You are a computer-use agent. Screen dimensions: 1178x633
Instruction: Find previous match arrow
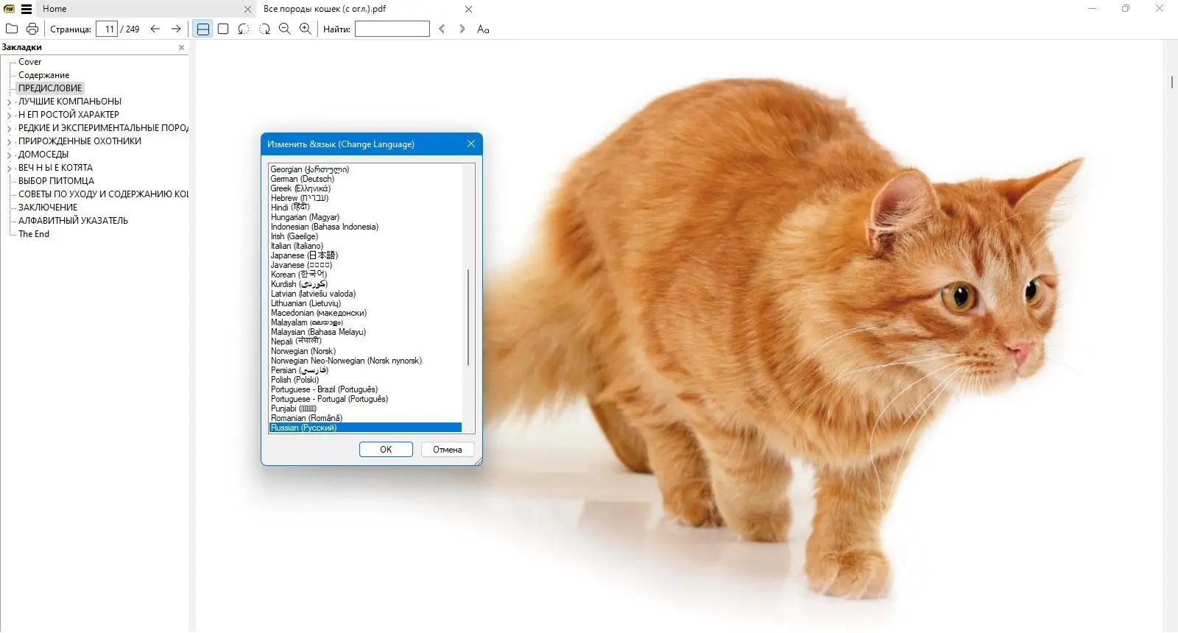442,29
